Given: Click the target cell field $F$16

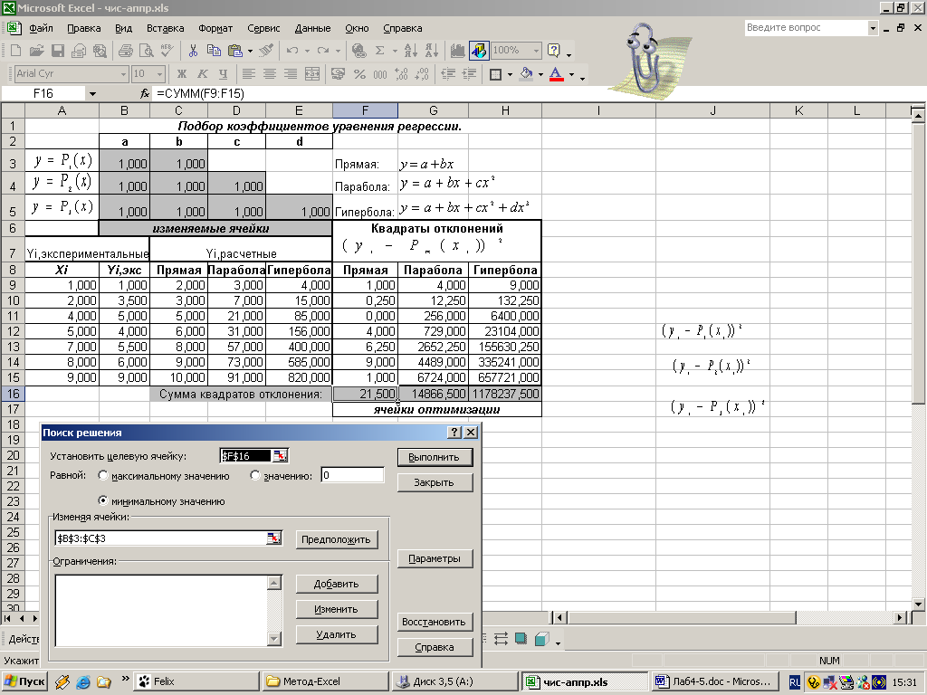Looking at the screenshot, I should (245, 456).
